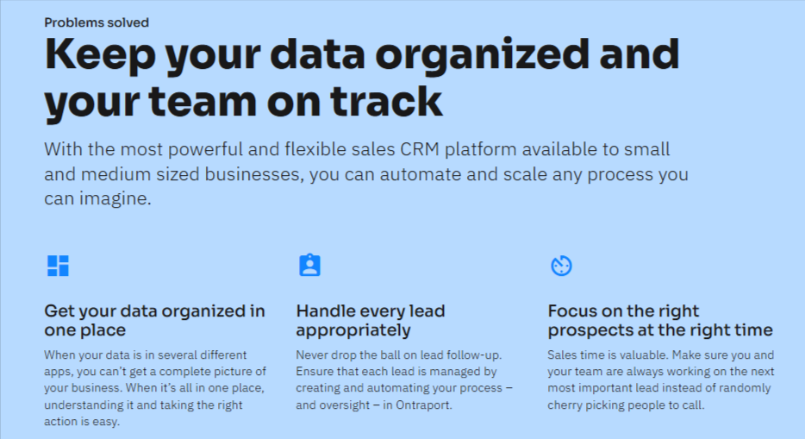Click the blue timer dial icon
805x439 pixels.
click(561, 266)
